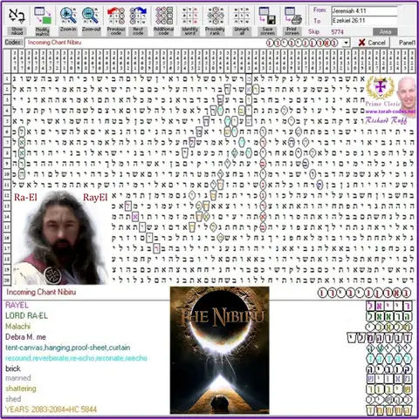This screenshot has width=419, height=419.
Task: Select the shattering legend entry
Action: (x=21, y=389)
